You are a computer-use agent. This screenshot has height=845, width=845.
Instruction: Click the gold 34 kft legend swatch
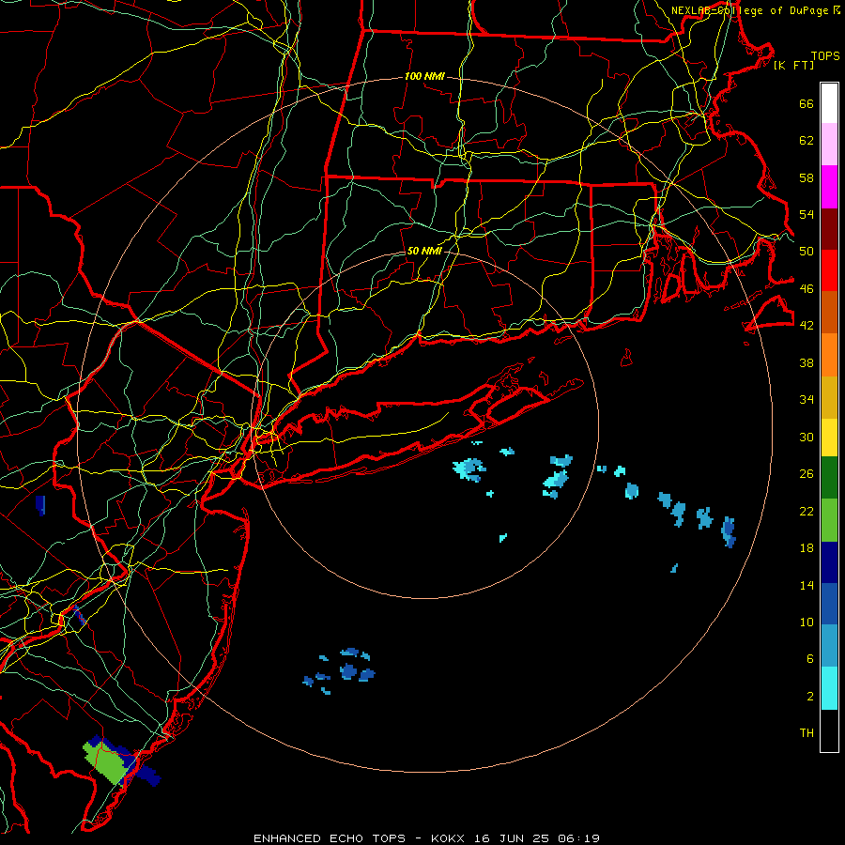click(829, 397)
